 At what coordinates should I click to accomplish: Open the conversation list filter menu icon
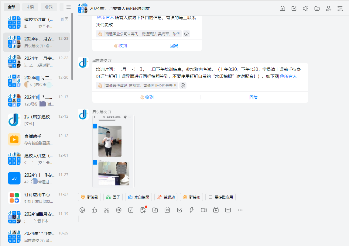pos(69,7)
